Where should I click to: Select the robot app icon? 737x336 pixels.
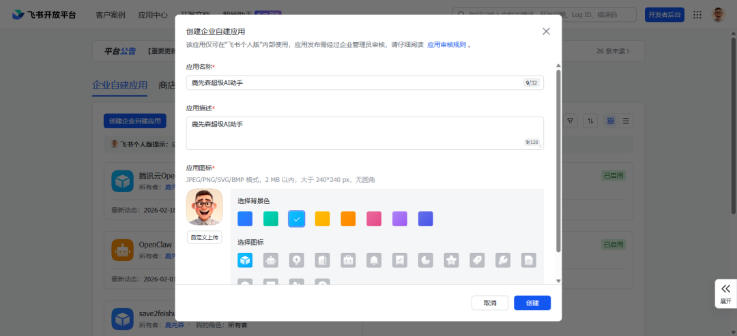271,260
